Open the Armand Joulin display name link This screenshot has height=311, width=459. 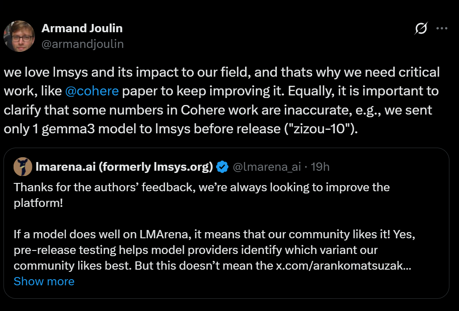[82, 28]
